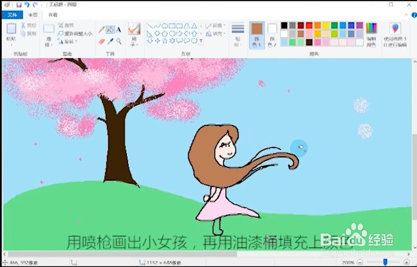
Task: Activate the Eraser tool
Action: tap(101, 41)
